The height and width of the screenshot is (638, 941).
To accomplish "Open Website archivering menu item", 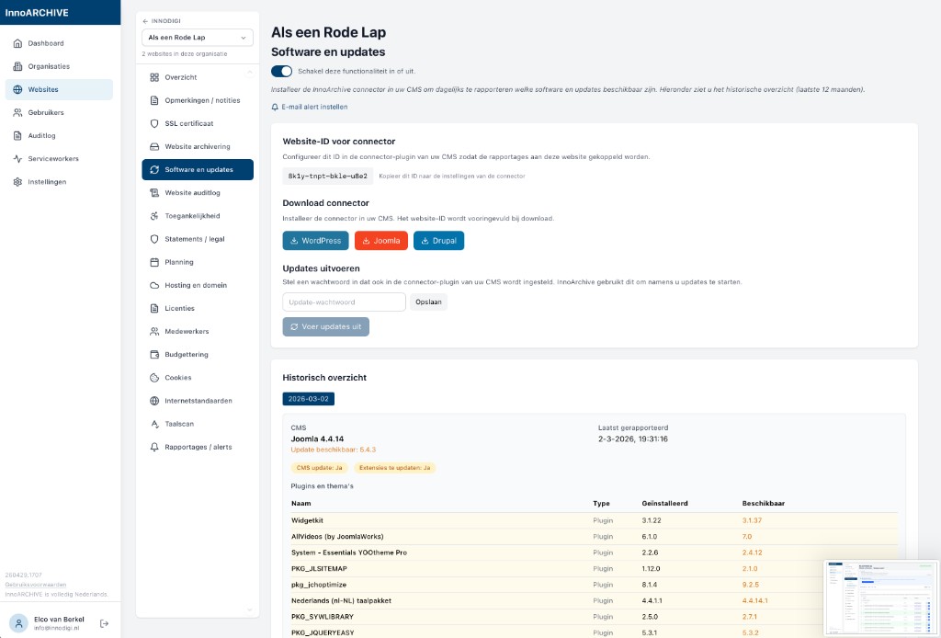I will [x=197, y=147].
